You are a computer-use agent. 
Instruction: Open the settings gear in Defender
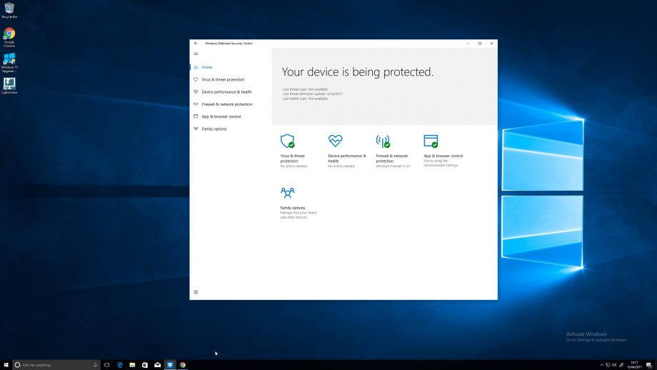click(x=196, y=292)
